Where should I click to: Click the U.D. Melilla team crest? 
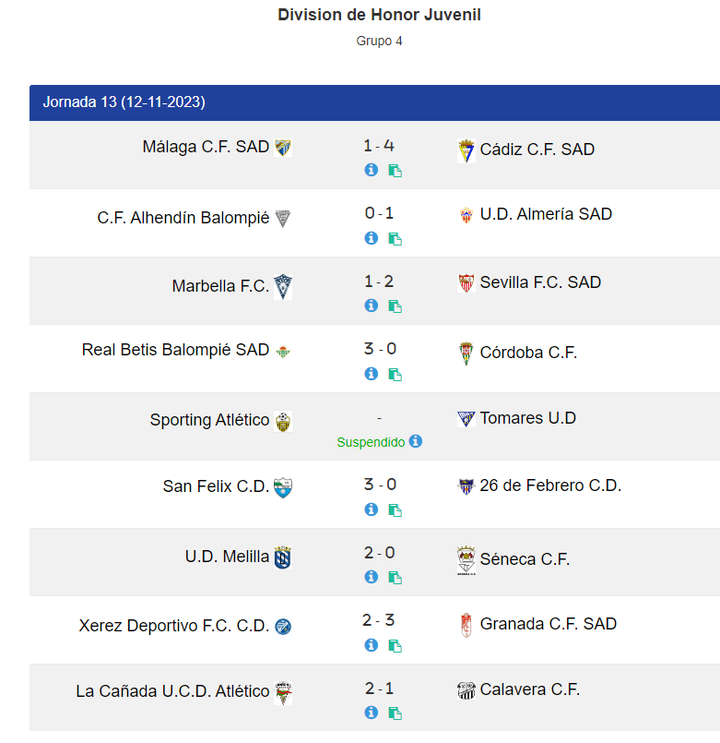pyautogui.click(x=283, y=557)
